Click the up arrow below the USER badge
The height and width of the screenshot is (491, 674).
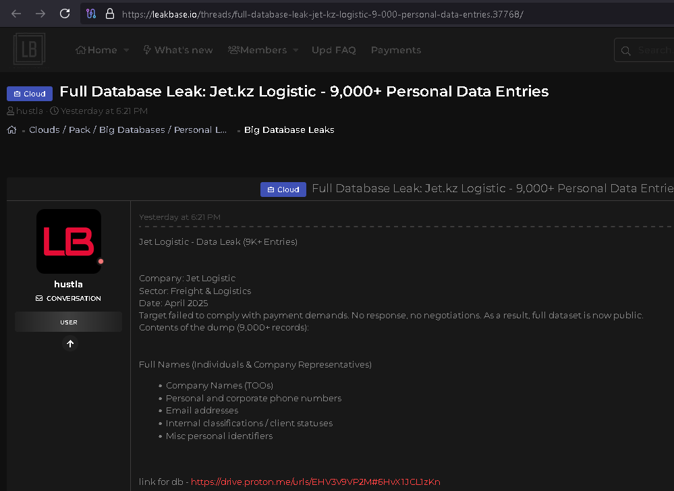69,343
